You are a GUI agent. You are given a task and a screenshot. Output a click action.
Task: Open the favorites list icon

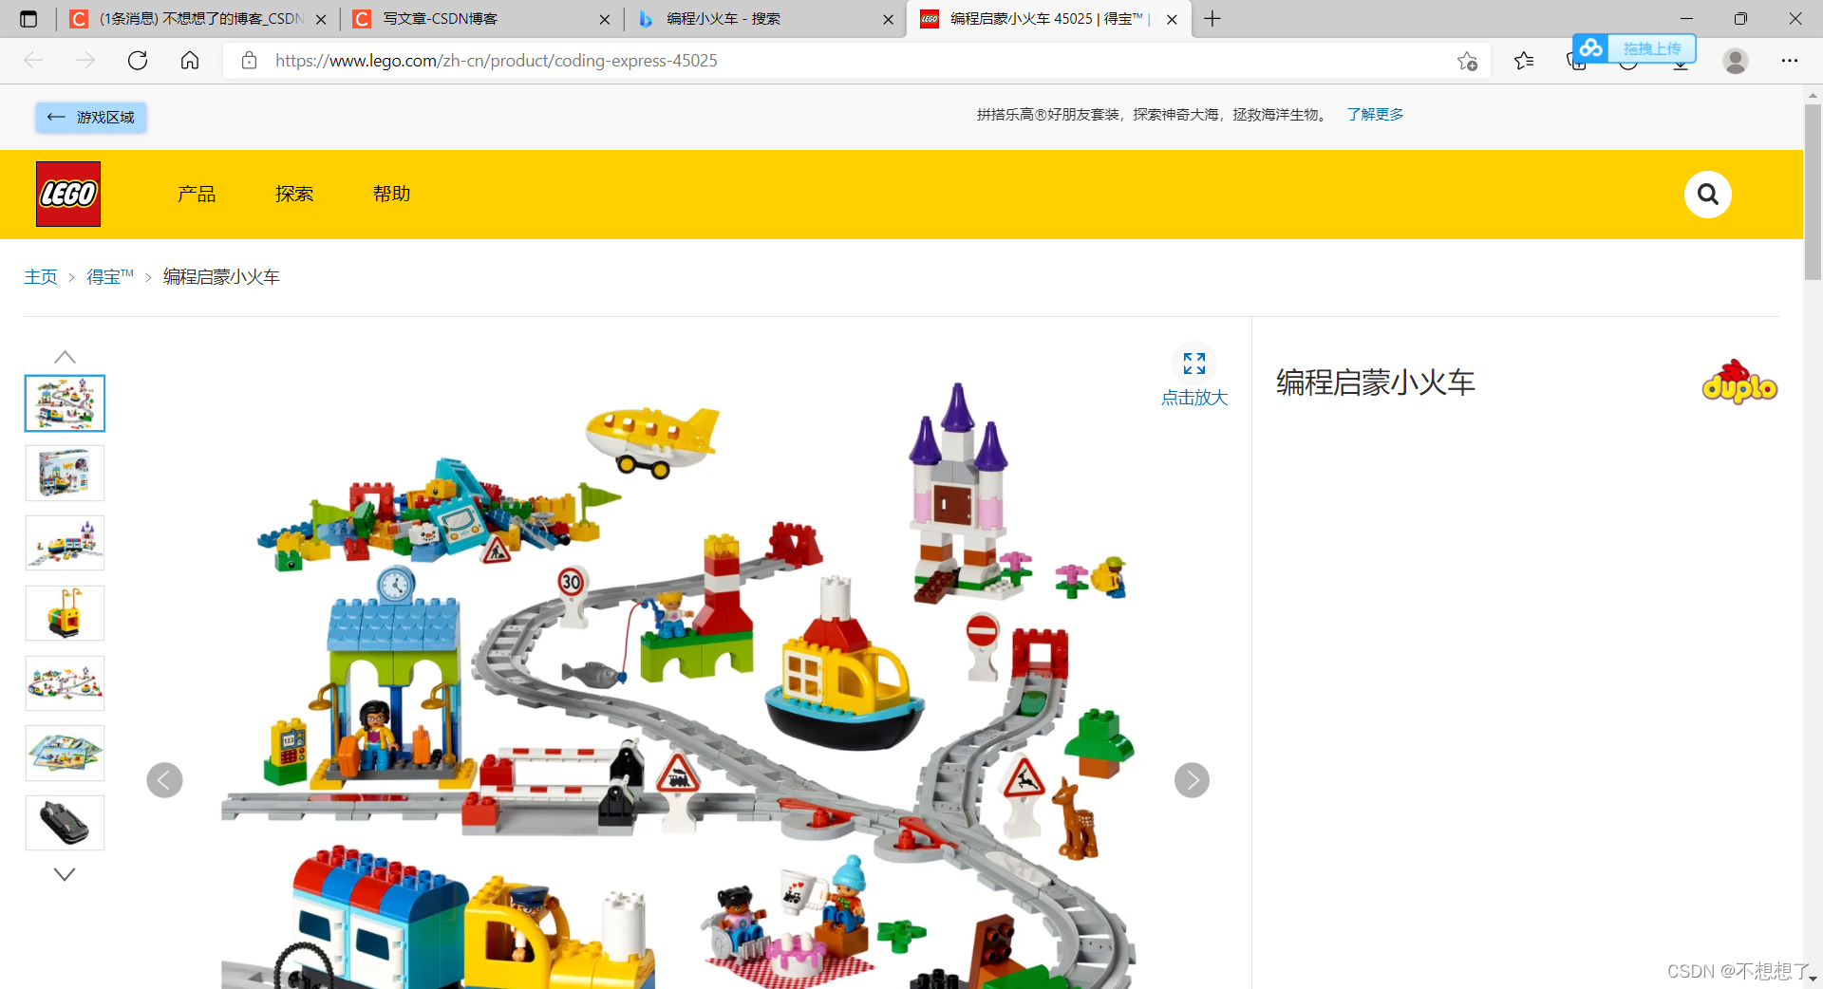click(x=1524, y=61)
